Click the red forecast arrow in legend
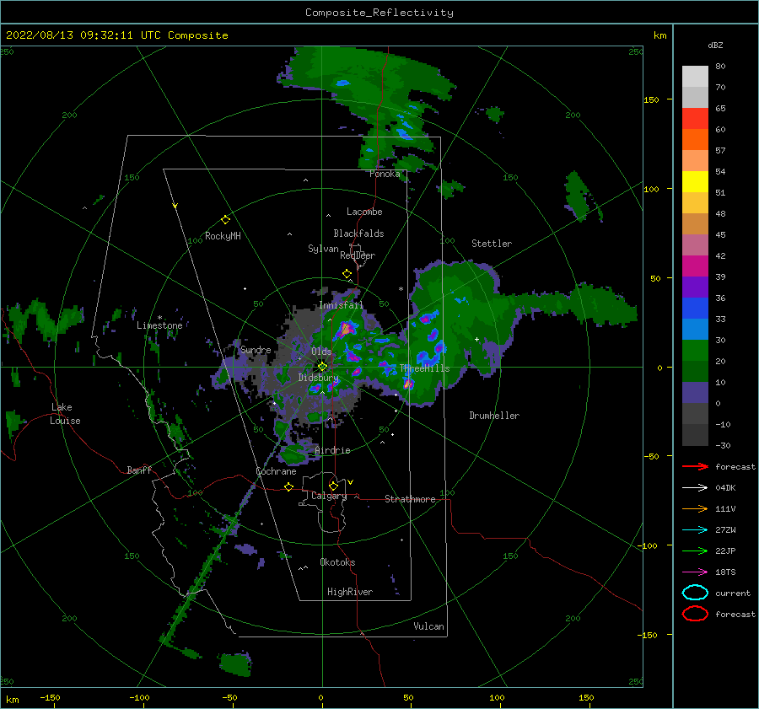759x709 pixels. (695, 466)
